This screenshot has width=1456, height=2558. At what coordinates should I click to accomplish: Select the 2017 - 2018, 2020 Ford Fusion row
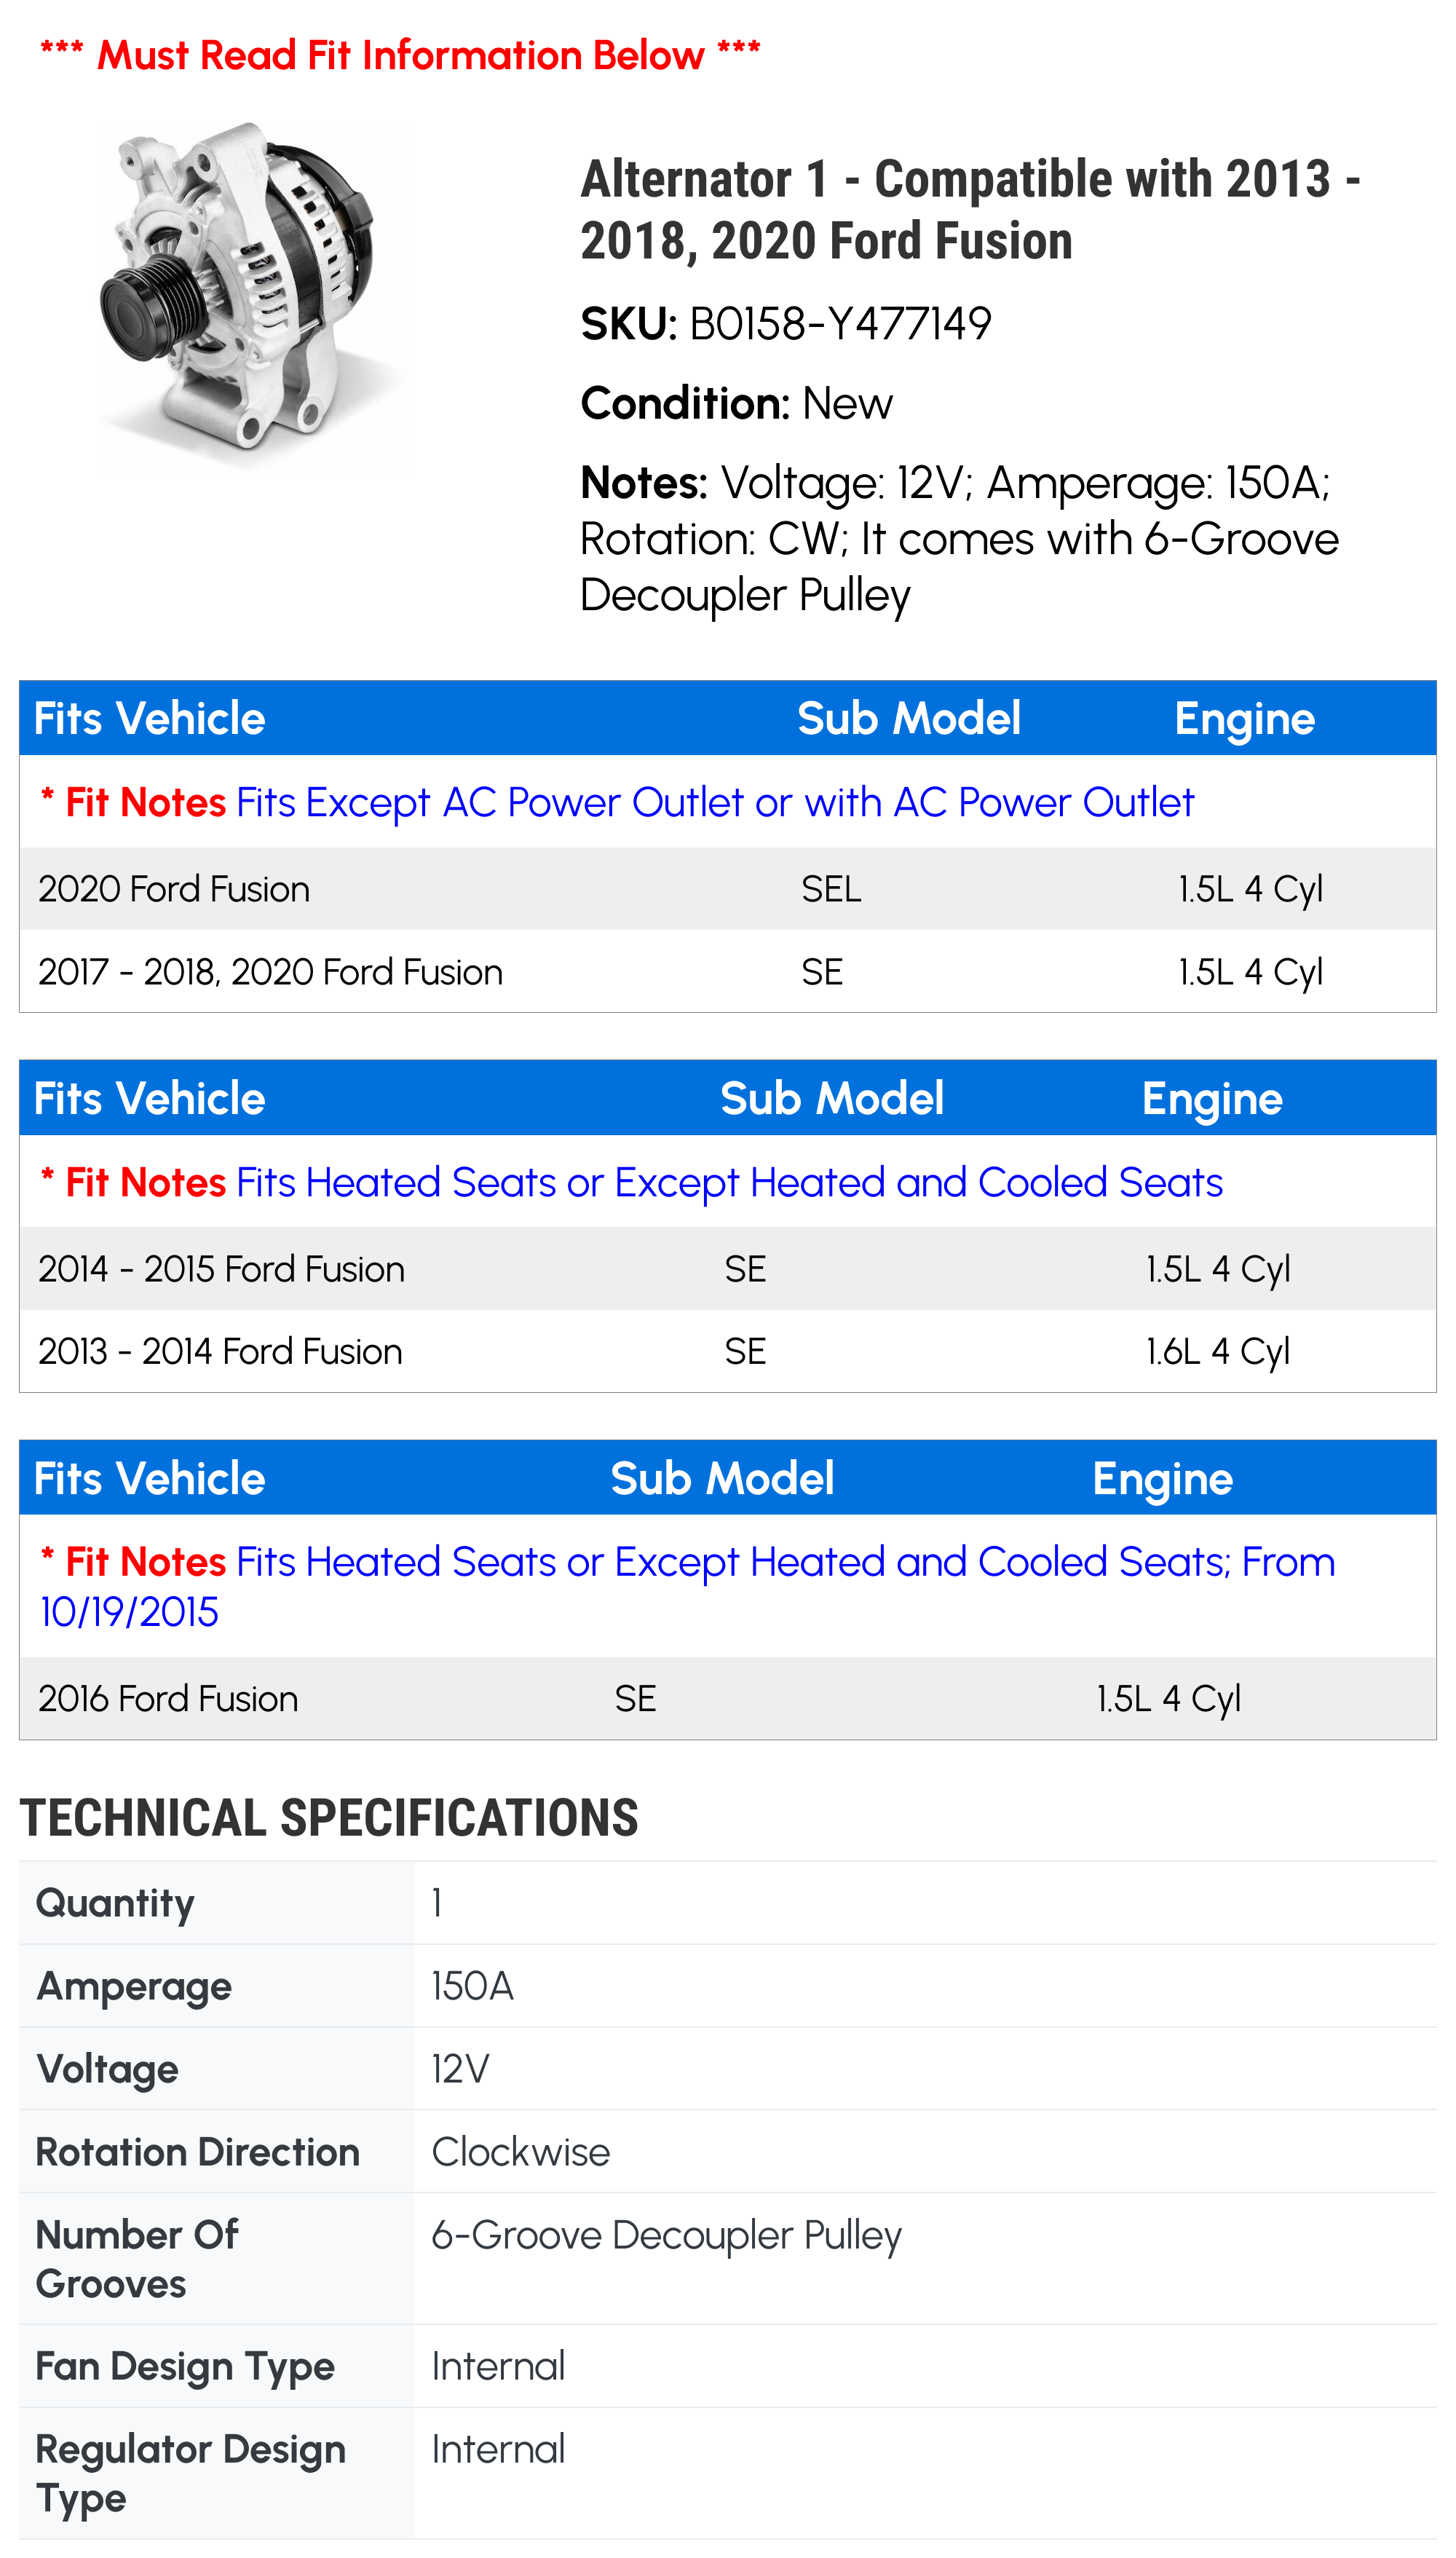point(727,972)
